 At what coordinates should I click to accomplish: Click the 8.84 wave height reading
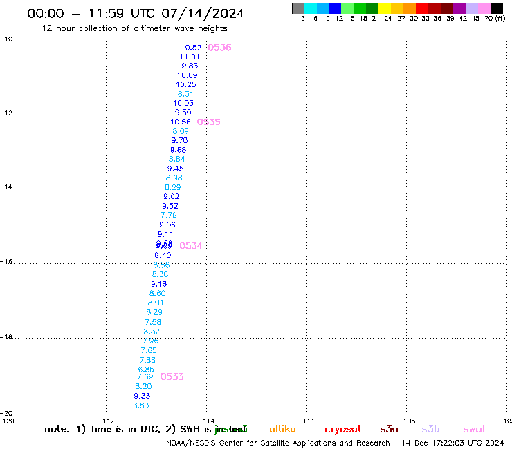[x=176, y=159]
